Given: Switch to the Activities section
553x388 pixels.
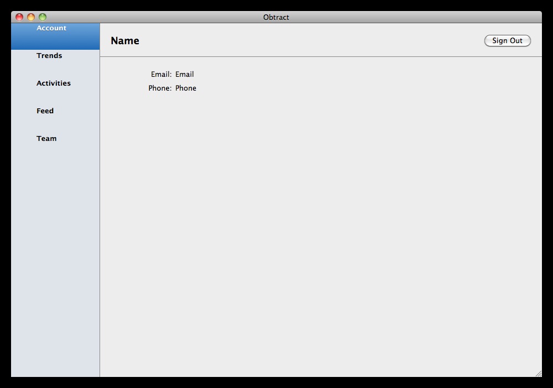Looking at the screenshot, I should point(55,91).
